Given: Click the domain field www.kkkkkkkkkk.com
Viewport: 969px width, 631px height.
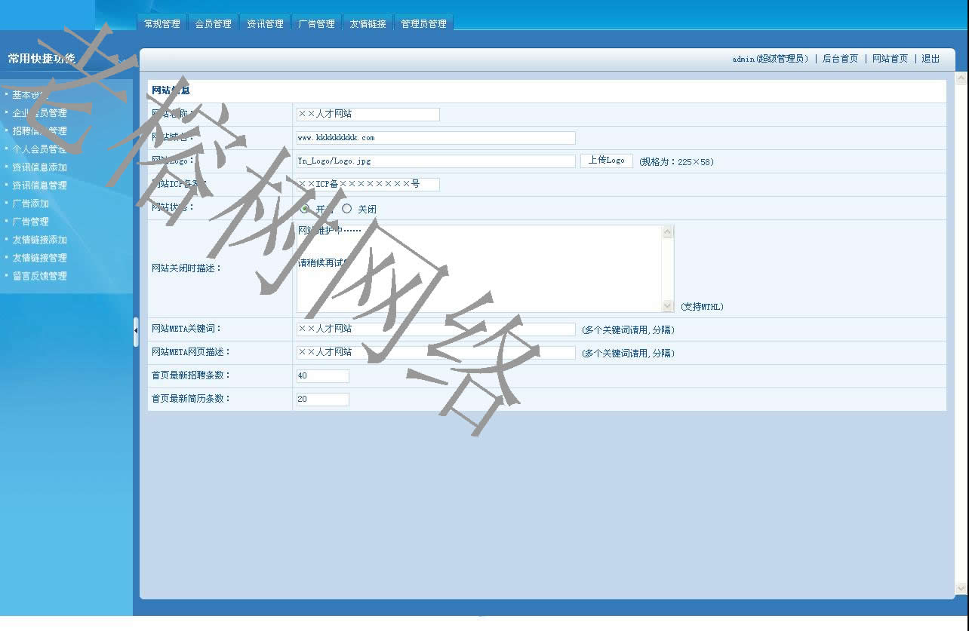Looking at the screenshot, I should click(435, 138).
